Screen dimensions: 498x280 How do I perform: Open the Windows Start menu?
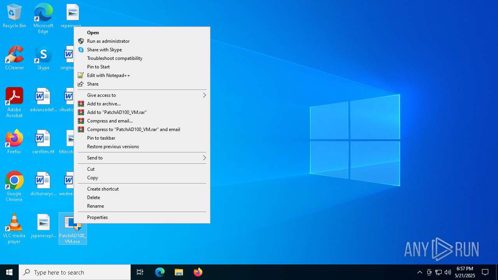9,272
